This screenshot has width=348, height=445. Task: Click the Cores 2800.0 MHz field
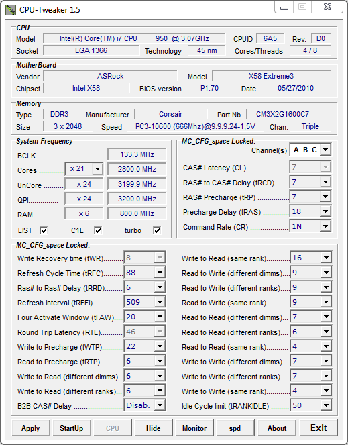click(x=137, y=169)
